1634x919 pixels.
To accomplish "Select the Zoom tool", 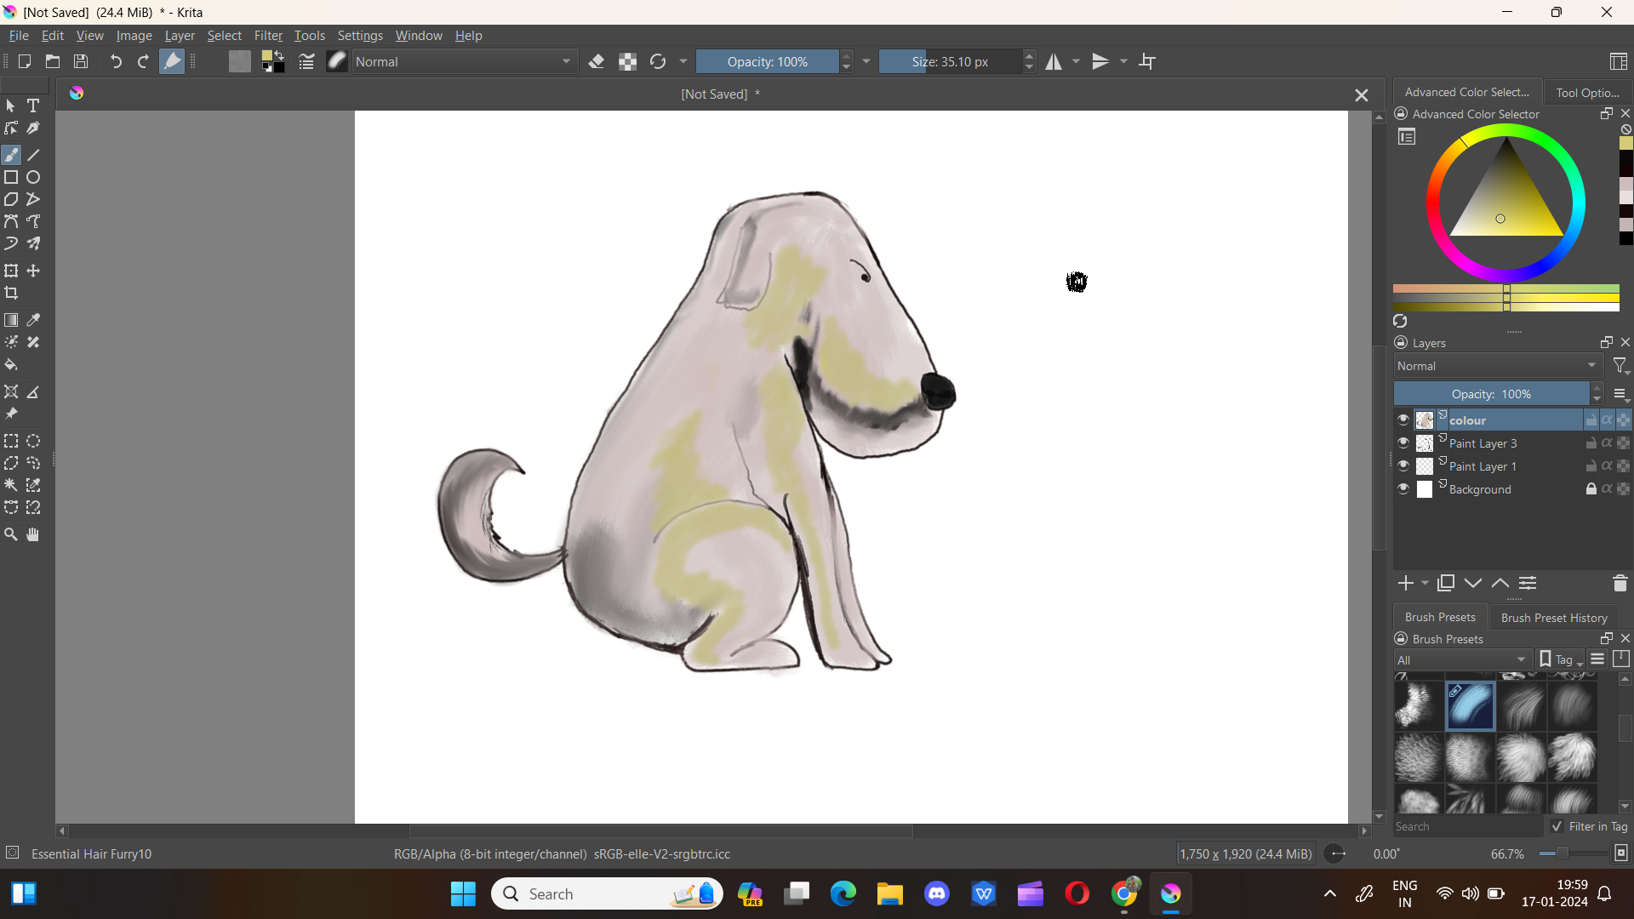I will click(11, 534).
